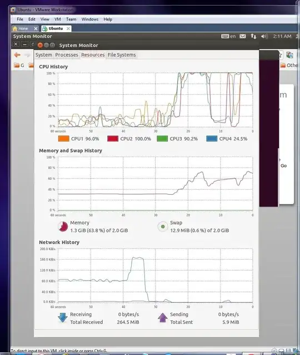
Task: Click the back arrow in background browser
Action: point(17,55)
